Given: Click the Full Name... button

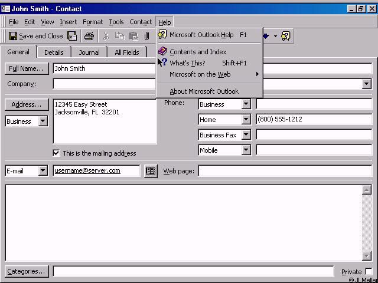Looking at the screenshot, I should (27, 68).
